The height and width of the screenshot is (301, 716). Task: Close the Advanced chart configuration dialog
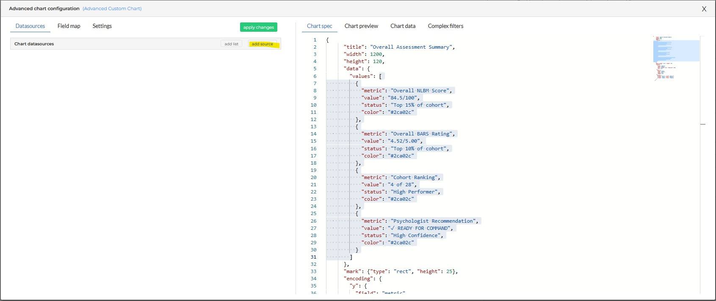[x=704, y=9]
